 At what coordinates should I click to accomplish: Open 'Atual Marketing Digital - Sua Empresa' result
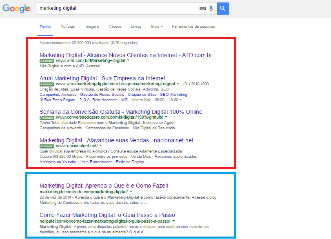[x=102, y=78]
